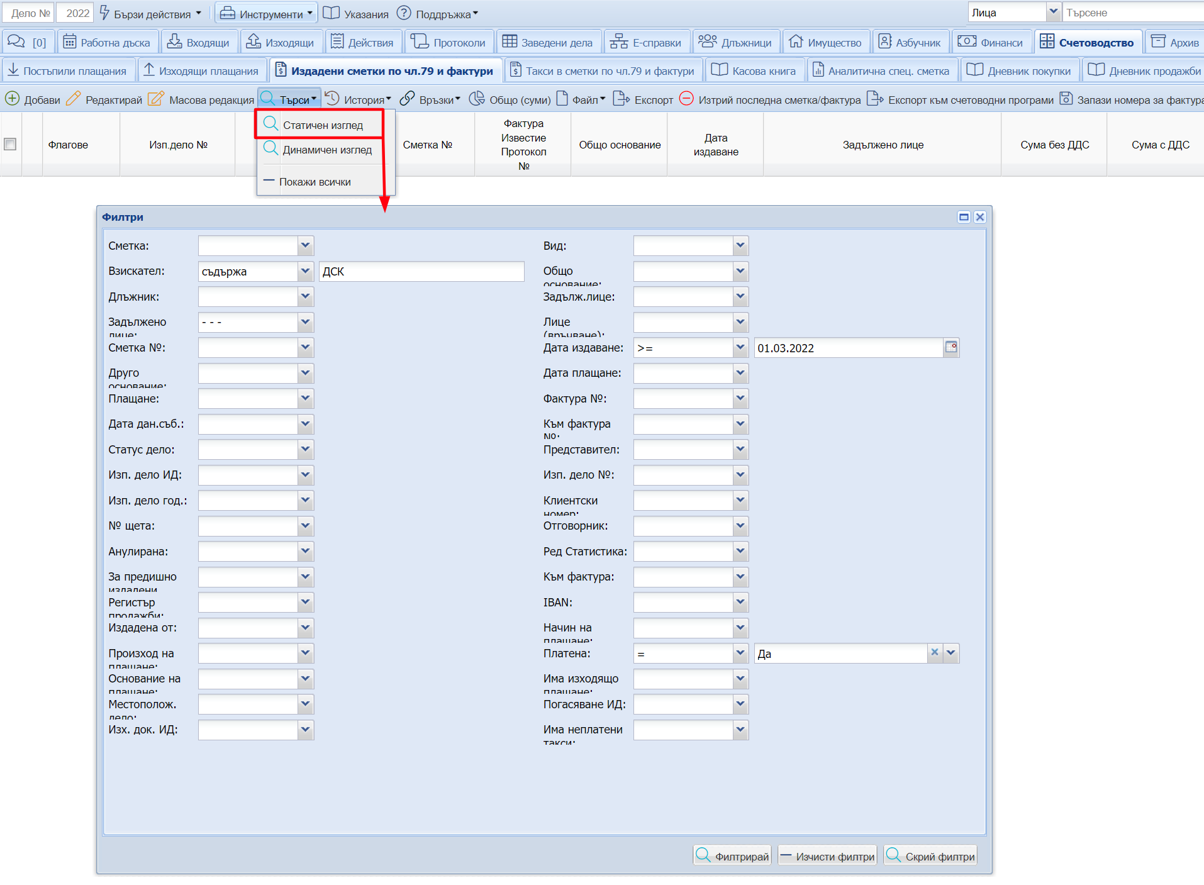Open the Поддръжка menu
This screenshot has width=1204, height=885.
click(x=438, y=13)
